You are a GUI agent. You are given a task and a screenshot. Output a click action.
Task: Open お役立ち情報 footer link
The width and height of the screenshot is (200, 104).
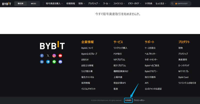click(x=87, y=65)
